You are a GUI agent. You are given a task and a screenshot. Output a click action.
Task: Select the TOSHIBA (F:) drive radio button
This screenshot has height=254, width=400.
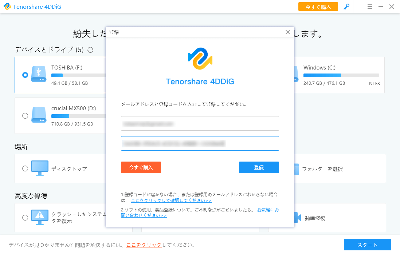pyautogui.click(x=25, y=75)
